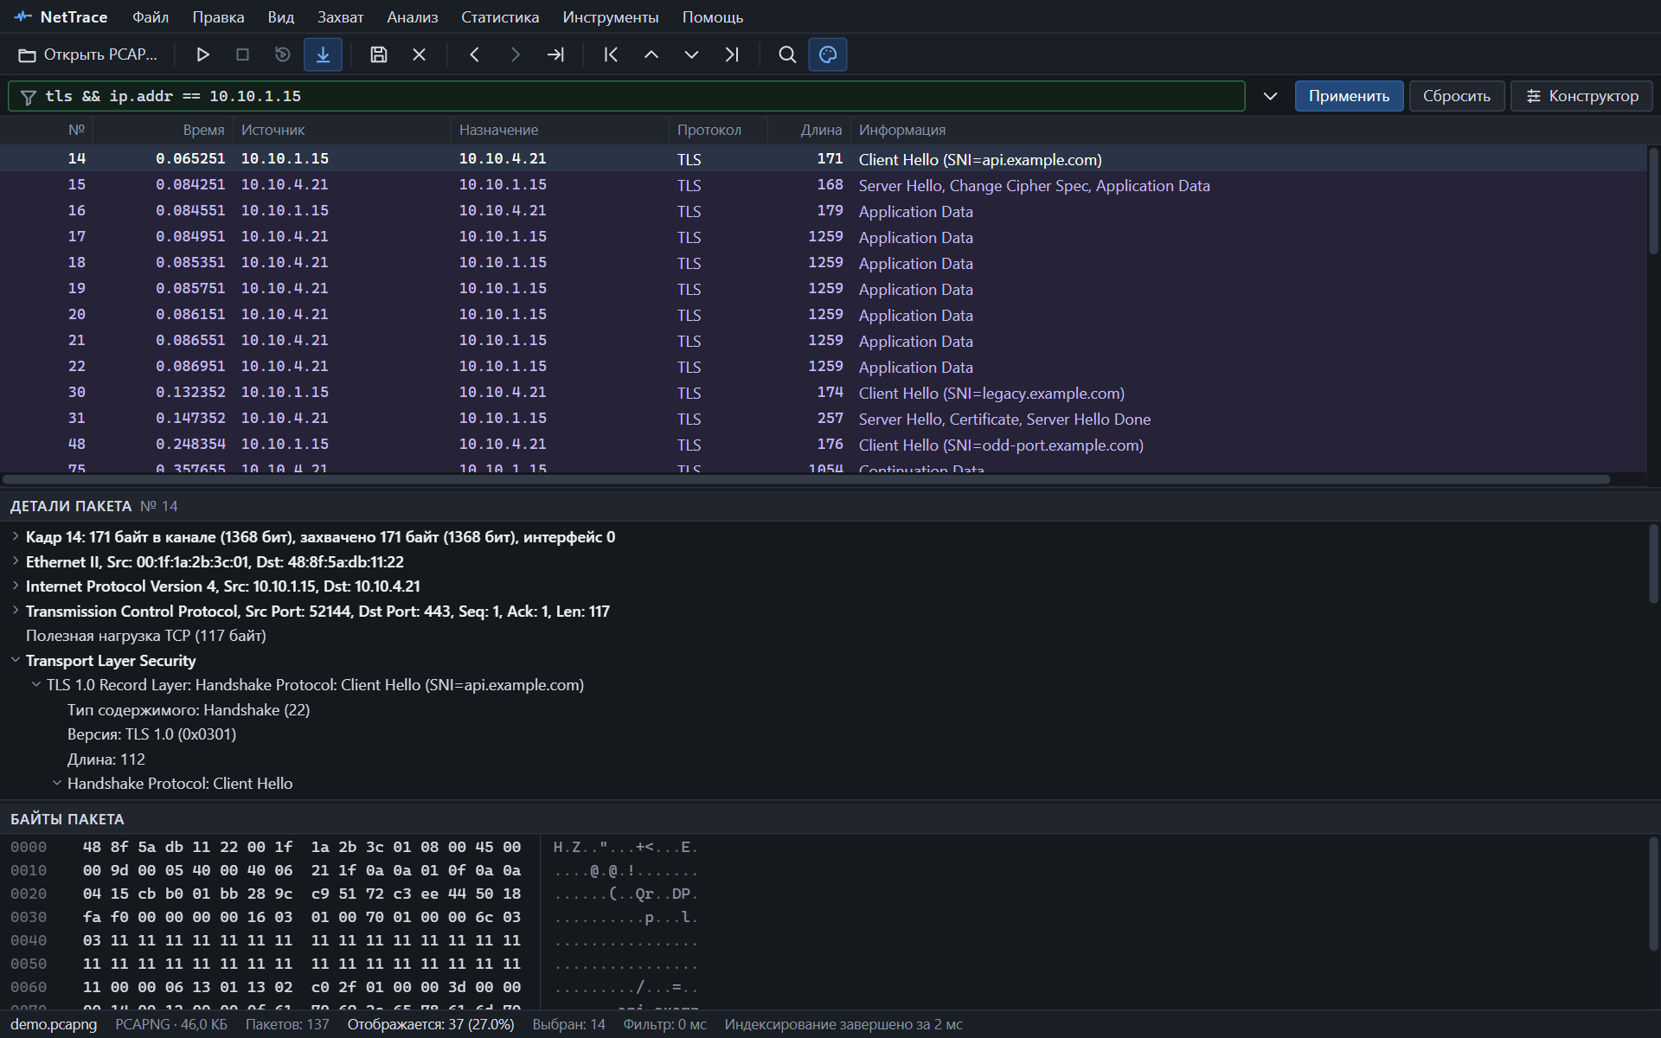Viewport: 1661px width, 1038px height.
Task: Apply the filter with Применить
Action: click(x=1349, y=96)
